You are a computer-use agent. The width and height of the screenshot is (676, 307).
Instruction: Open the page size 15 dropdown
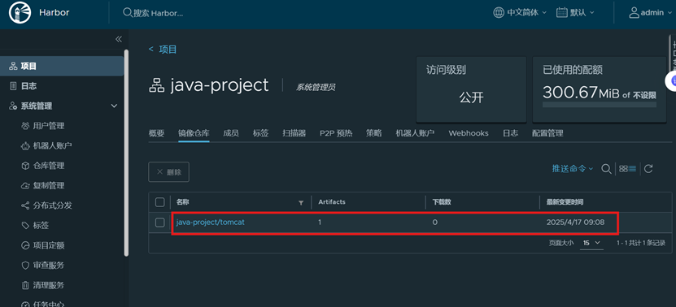[591, 243]
